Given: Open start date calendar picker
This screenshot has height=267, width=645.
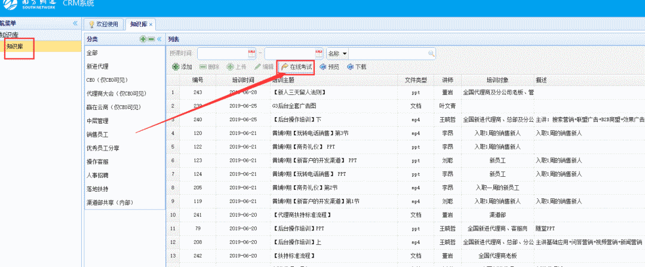Looking at the screenshot, I should (x=251, y=54).
